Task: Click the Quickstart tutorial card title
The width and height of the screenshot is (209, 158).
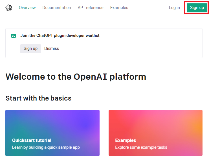Action: click(x=32, y=140)
